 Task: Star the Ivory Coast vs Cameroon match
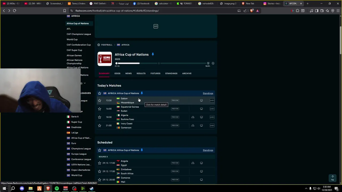100,125
